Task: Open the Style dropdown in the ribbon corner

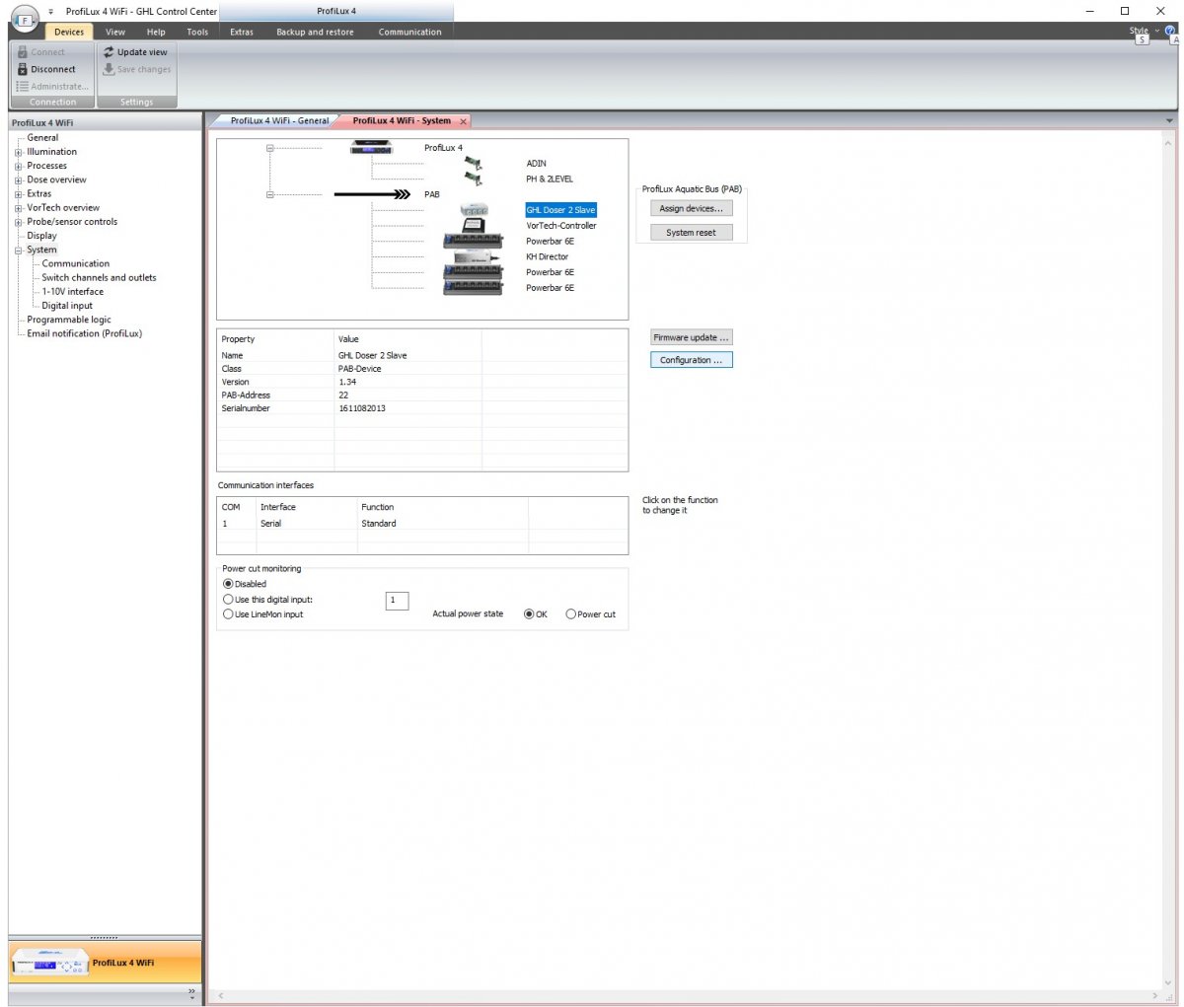Action: [x=1144, y=31]
